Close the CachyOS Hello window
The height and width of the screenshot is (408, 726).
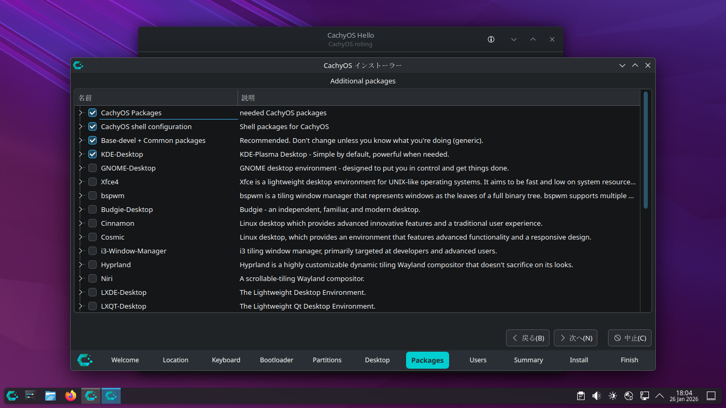(552, 39)
